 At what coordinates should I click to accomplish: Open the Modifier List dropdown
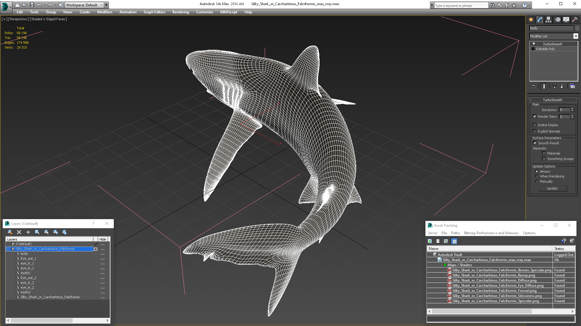576,36
